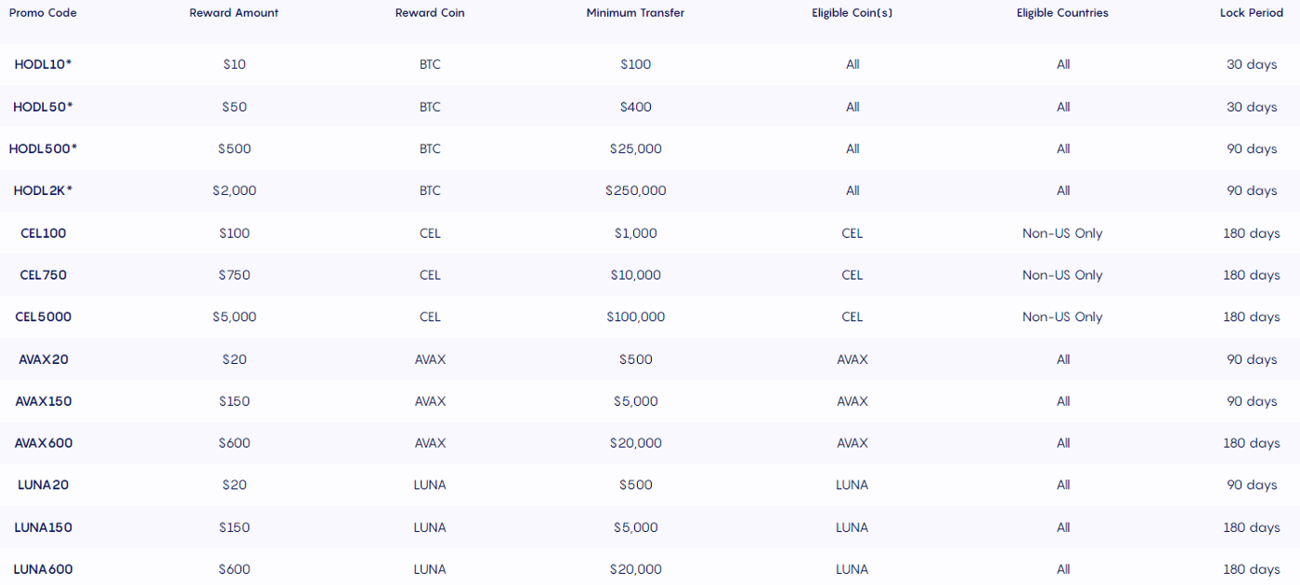Viewport: 1300px width, 585px height.
Task: Click the Lock Period column header
Action: click(1251, 13)
